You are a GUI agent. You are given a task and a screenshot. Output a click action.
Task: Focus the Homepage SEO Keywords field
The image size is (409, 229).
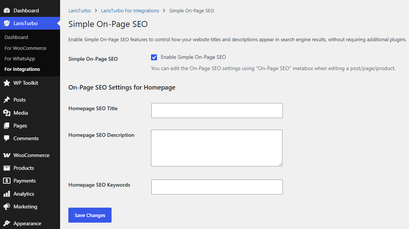coord(217,187)
